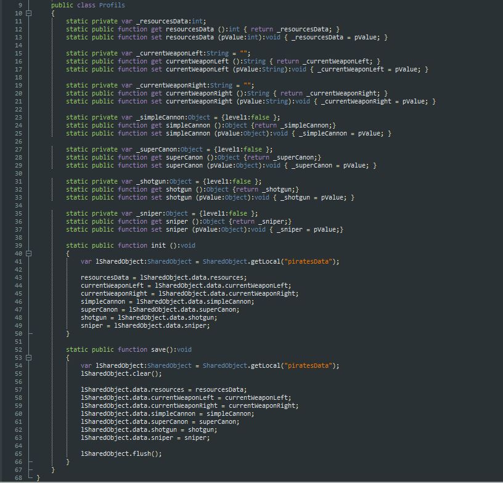Click lSharedObject.data.superCanon on line 61
Image resolution: width=503 pixels, height=483 pixels.
pyautogui.click(x=134, y=422)
